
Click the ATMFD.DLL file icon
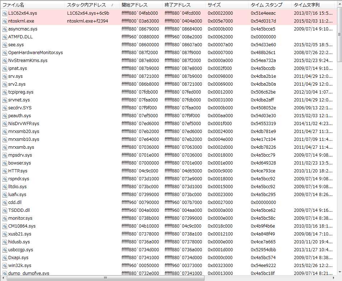[x=5, y=37]
